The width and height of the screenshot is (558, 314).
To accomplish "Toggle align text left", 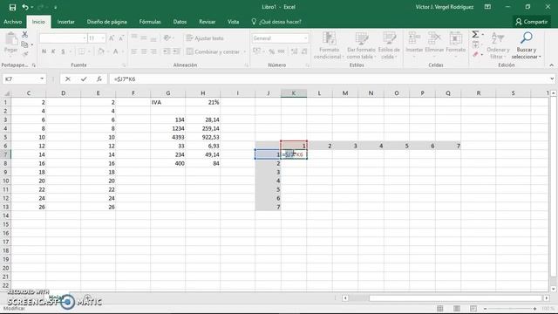I will click(134, 51).
